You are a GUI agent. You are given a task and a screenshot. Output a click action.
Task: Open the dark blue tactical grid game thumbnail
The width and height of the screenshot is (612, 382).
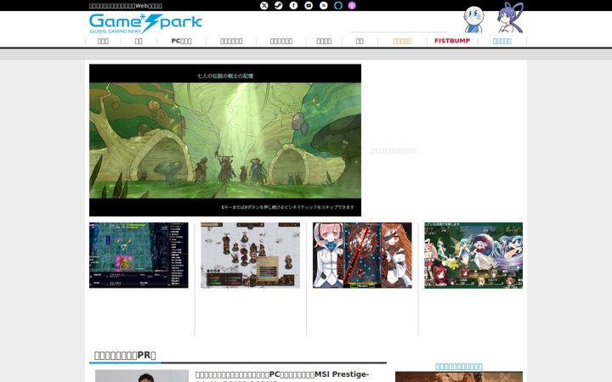click(139, 256)
